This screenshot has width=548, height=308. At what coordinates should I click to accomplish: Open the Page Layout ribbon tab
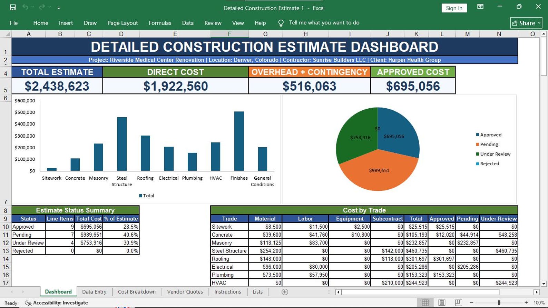click(x=123, y=23)
